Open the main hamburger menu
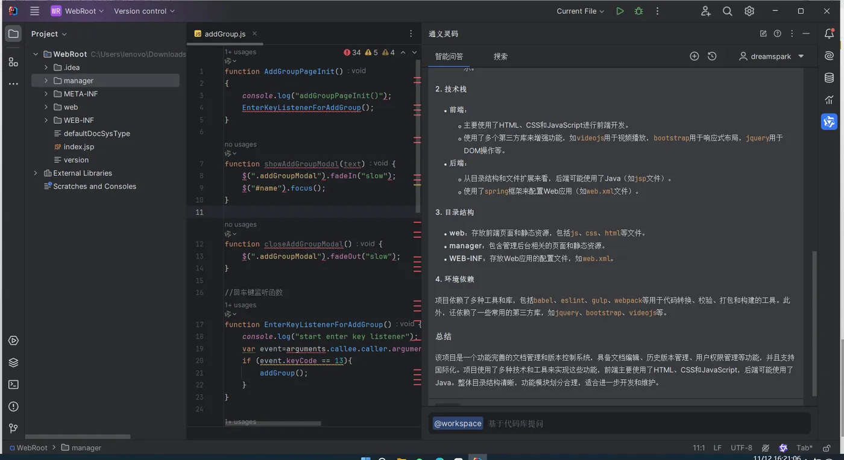The image size is (844, 460). pos(34,11)
